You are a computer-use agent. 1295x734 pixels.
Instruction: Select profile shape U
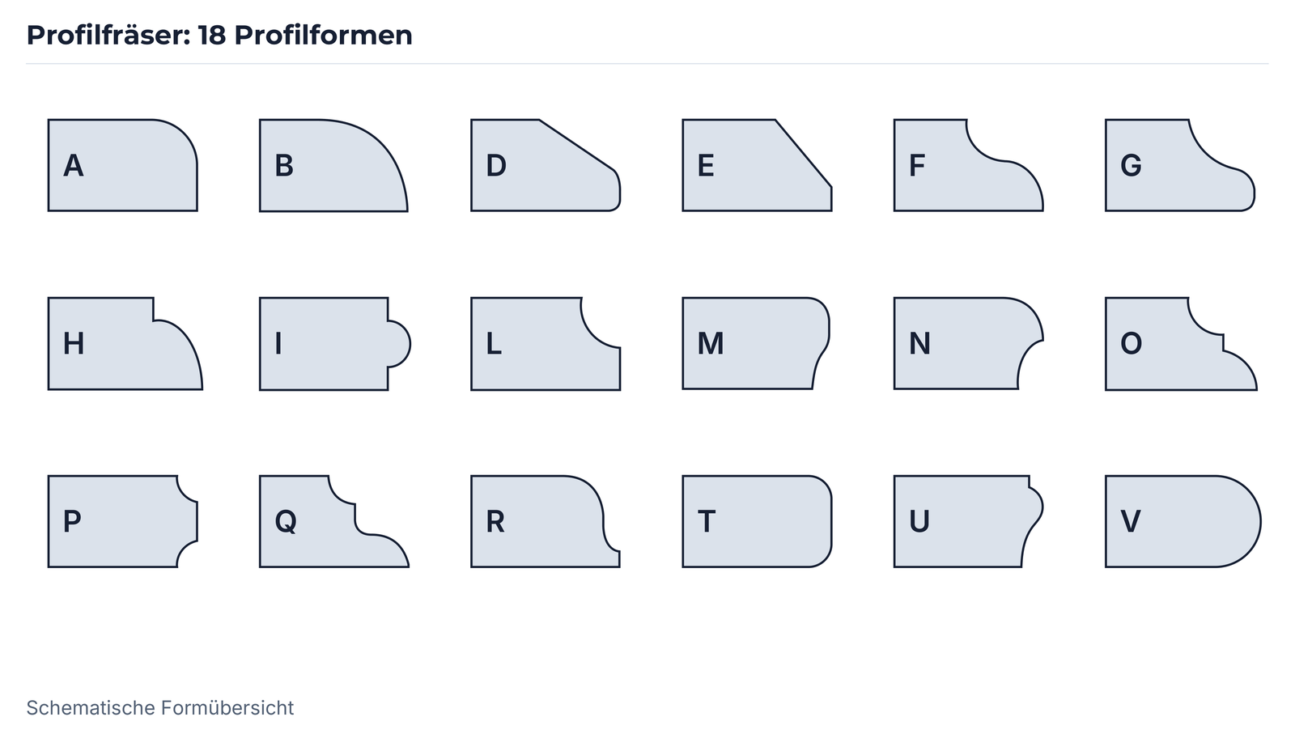(x=968, y=521)
